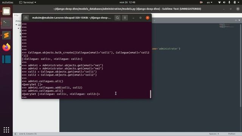Click the new tab plus in Sublime
The width and height of the screenshot is (242, 136).
tap(236, 20)
